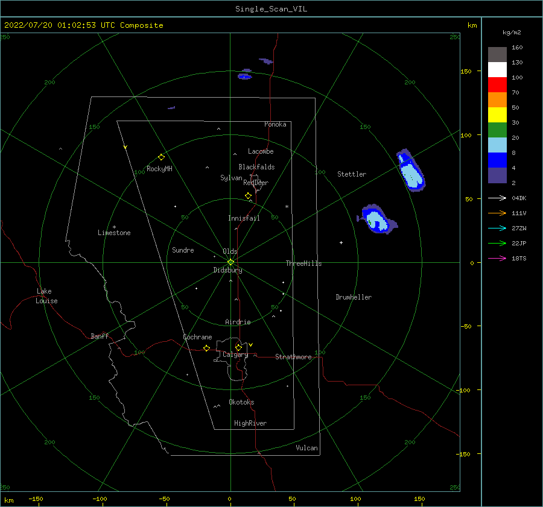Click the Olds town label

[230, 251]
